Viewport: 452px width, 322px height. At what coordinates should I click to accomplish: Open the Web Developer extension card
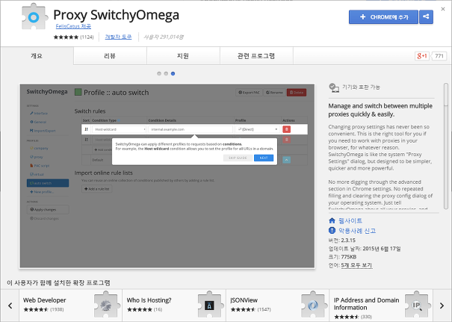[x=71, y=306]
